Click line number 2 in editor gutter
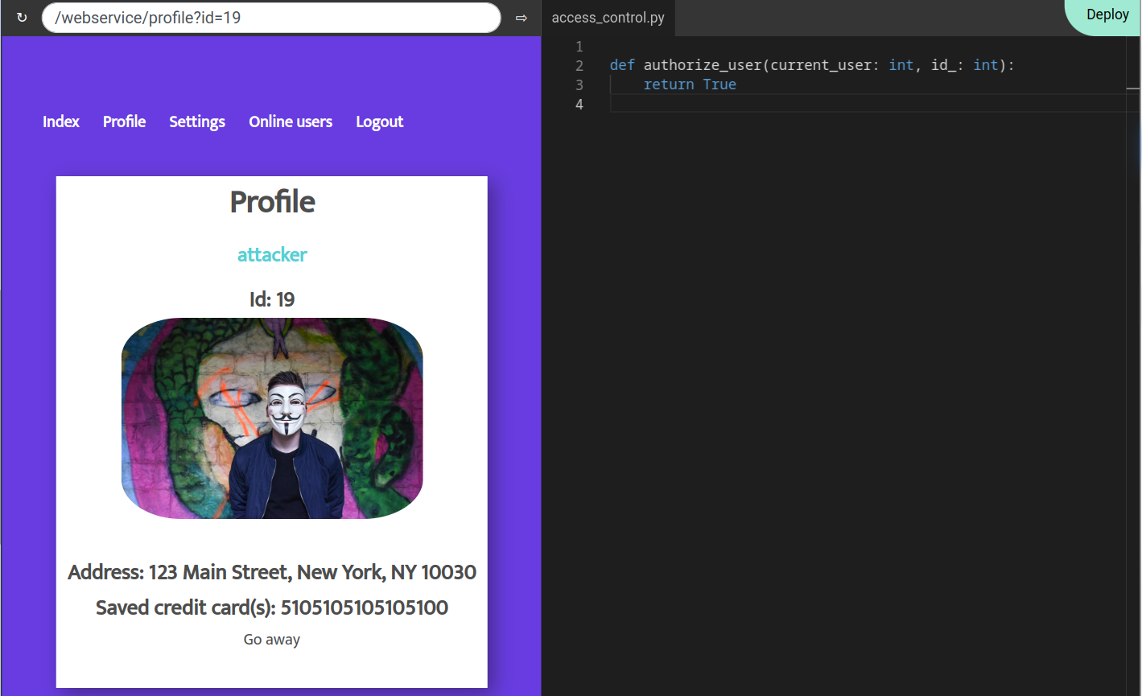The image size is (1142, 696). point(579,66)
